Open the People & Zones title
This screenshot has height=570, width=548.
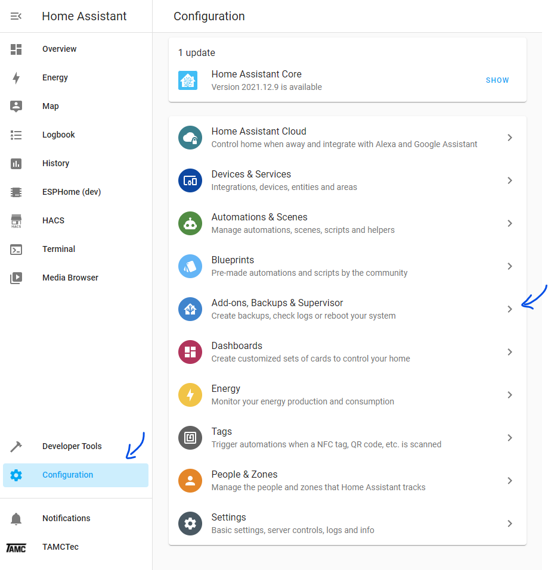tap(244, 475)
